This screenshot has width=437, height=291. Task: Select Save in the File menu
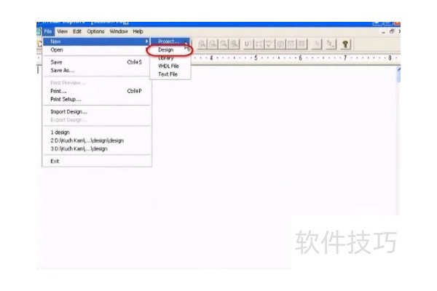click(97, 62)
